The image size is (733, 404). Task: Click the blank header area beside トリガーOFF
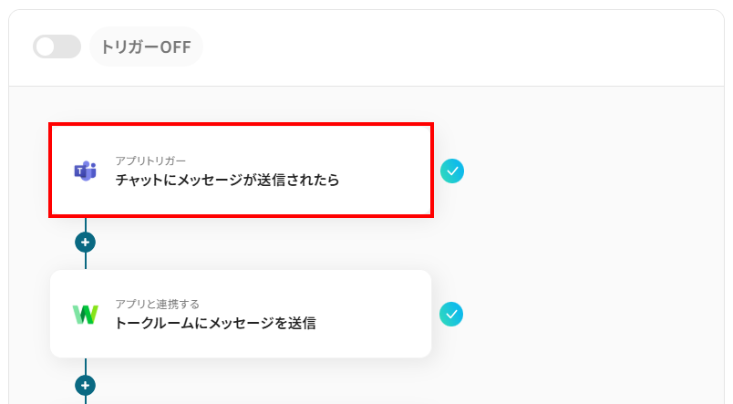[456, 47]
